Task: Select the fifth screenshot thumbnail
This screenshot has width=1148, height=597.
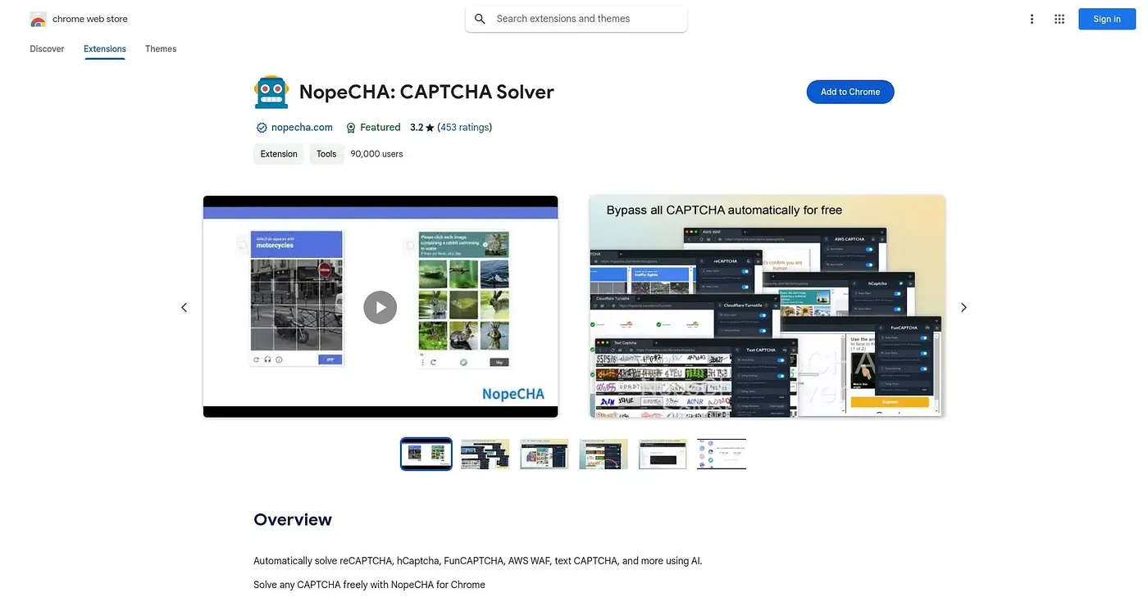Action: pyautogui.click(x=663, y=454)
